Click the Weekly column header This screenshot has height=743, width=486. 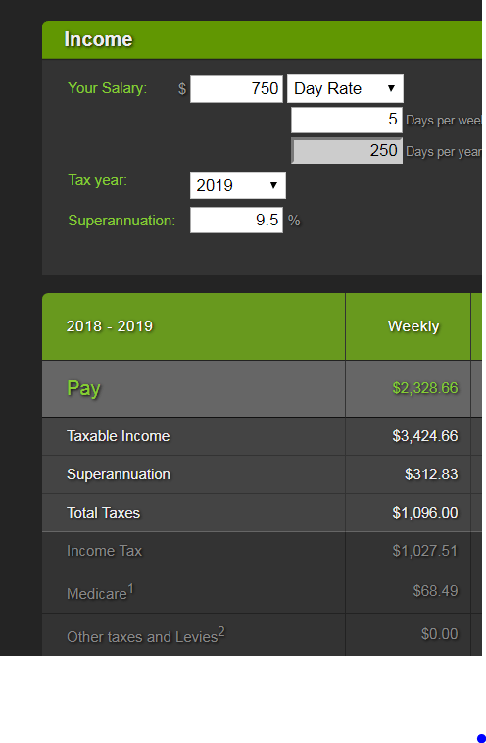(x=413, y=326)
